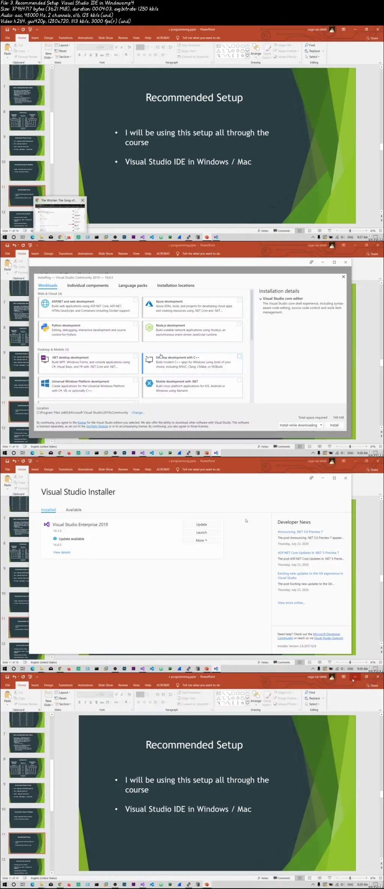The height and width of the screenshot is (889, 384).
Task: Enable the Node.js development workload checkbox
Action: click(x=239, y=324)
